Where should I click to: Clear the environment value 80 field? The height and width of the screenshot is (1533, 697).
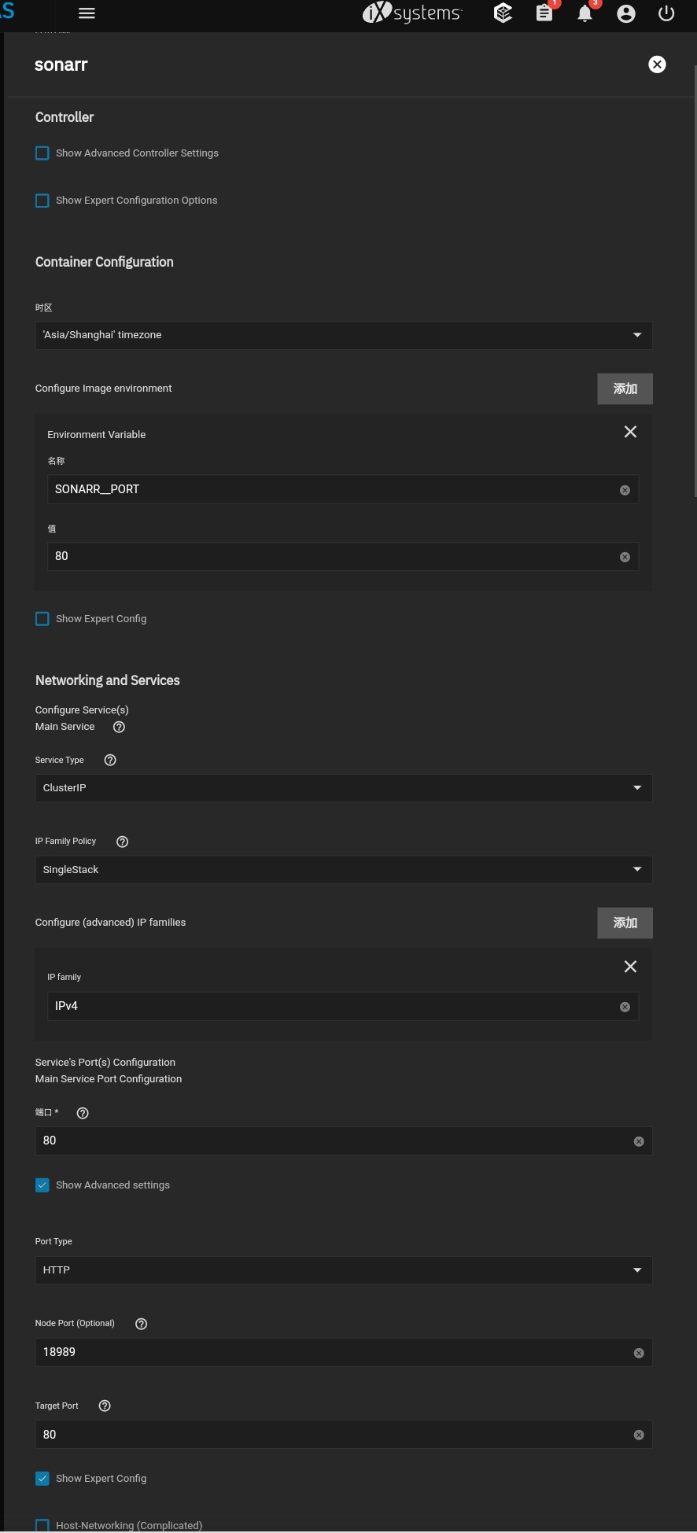coord(625,557)
